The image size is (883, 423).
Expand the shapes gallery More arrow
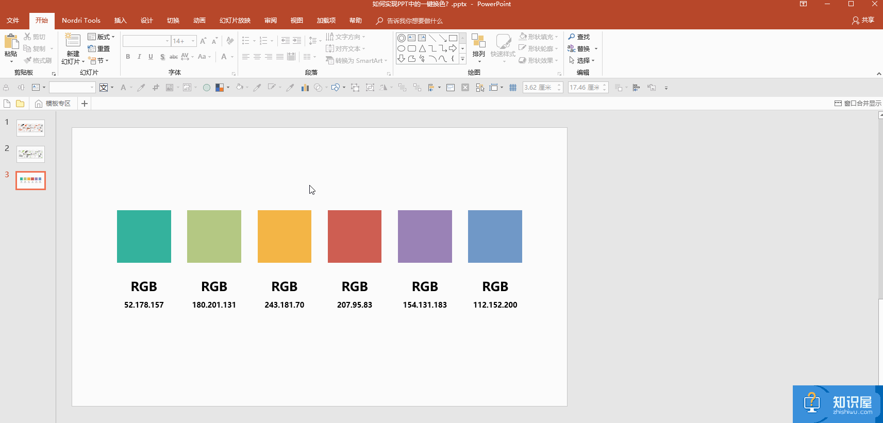[462, 59]
